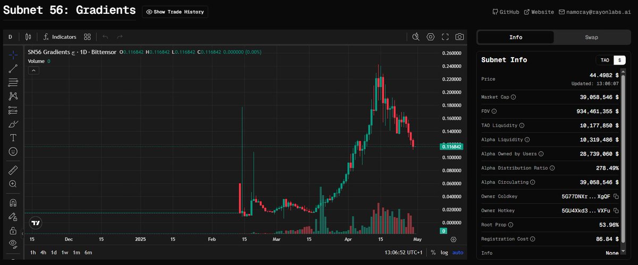Image resolution: width=638 pixels, height=265 pixels.
Task: Open the Website link
Action: 539,12
